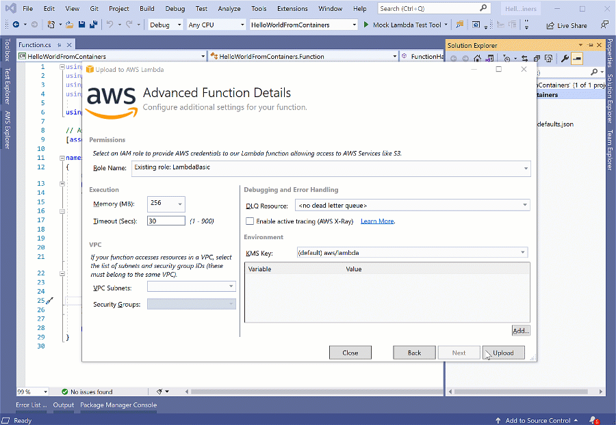Open the File menu
616x425 pixels.
[x=28, y=9]
